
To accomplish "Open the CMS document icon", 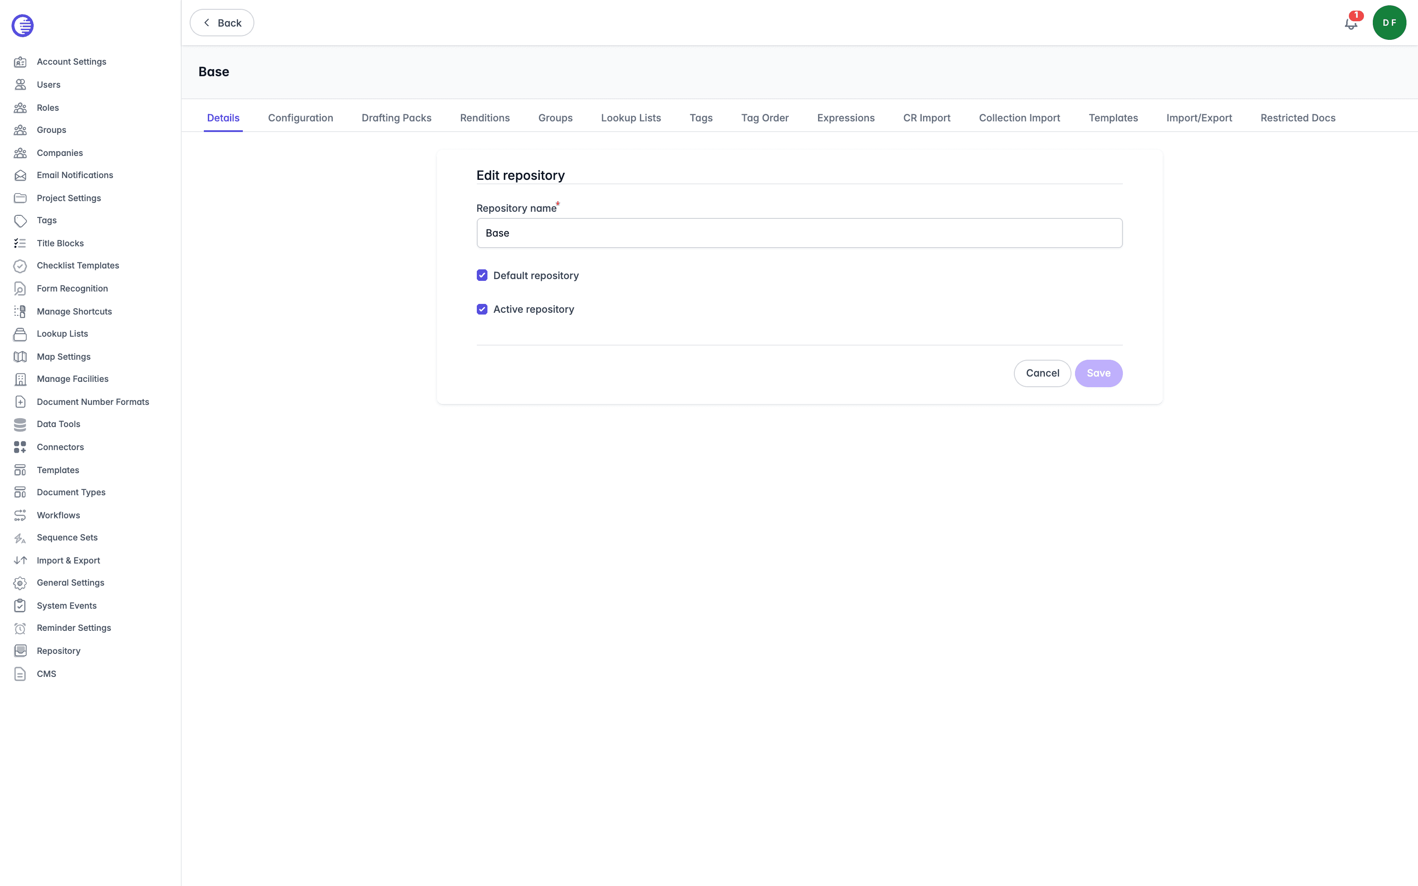I will coord(20,674).
